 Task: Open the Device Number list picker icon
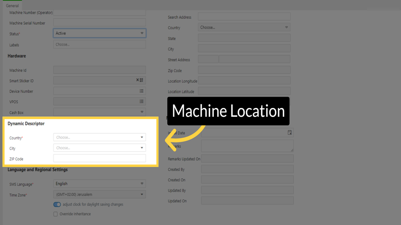pyautogui.click(x=142, y=91)
